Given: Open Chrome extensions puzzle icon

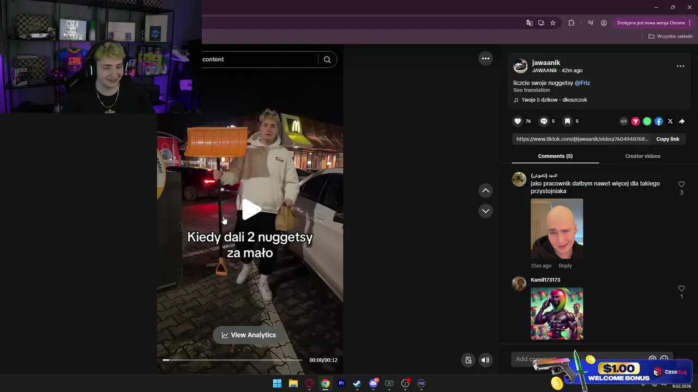Looking at the screenshot, I should 571,23.
